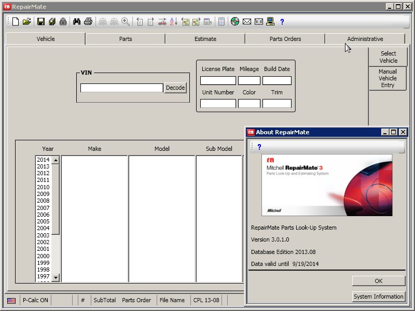The image size is (415, 311).
Task: Open System Information from About dialog
Action: (379, 296)
